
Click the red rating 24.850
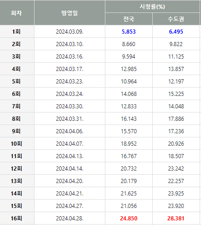point(129,219)
